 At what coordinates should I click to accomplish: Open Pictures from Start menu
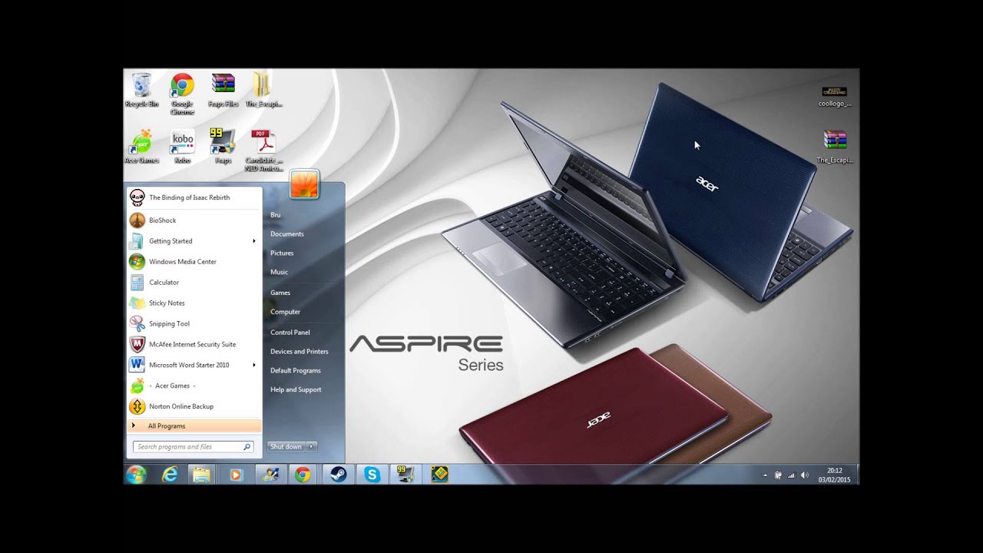(282, 253)
